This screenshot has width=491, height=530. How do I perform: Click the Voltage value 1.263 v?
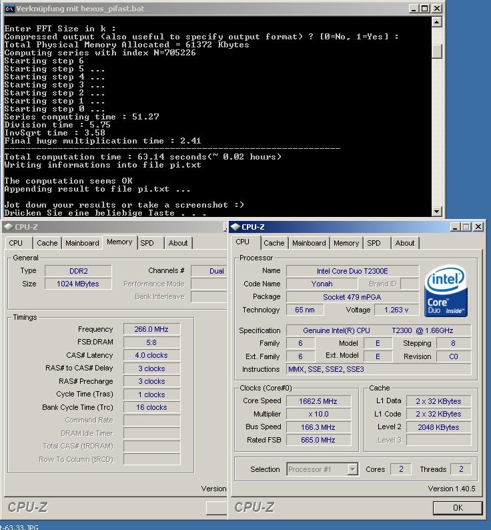396,310
